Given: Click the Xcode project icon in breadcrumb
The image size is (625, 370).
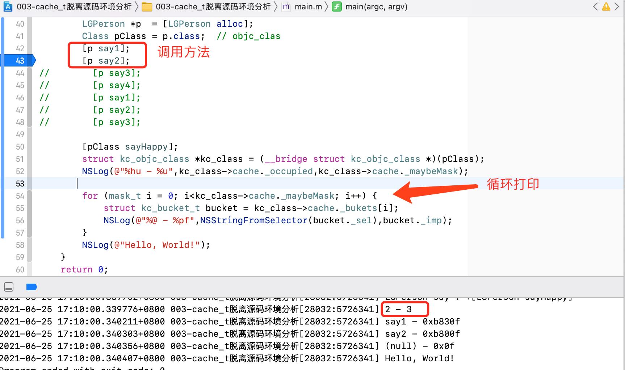Looking at the screenshot, I should (x=8, y=7).
